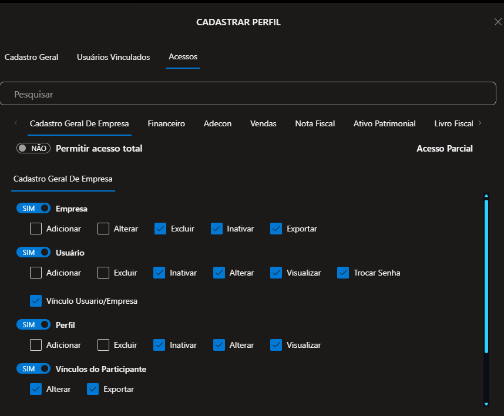The height and width of the screenshot is (416, 504).
Task: Uncheck Trocar Senha checkbox under Usuário
Action: coord(344,273)
